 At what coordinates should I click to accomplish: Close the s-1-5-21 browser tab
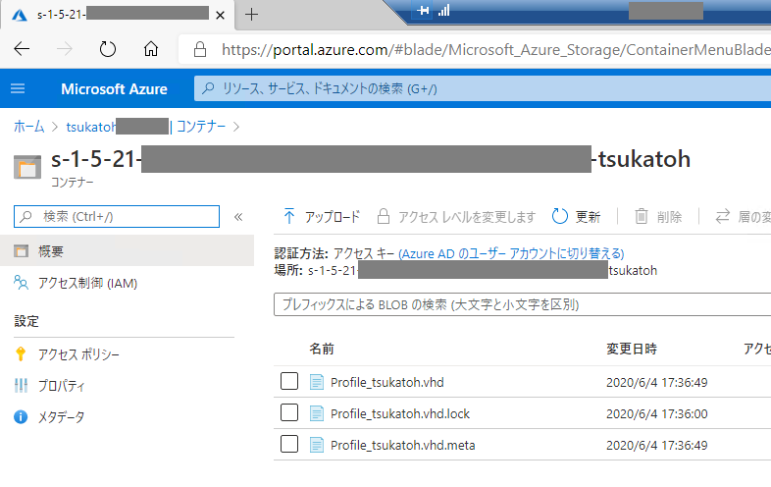point(221,16)
